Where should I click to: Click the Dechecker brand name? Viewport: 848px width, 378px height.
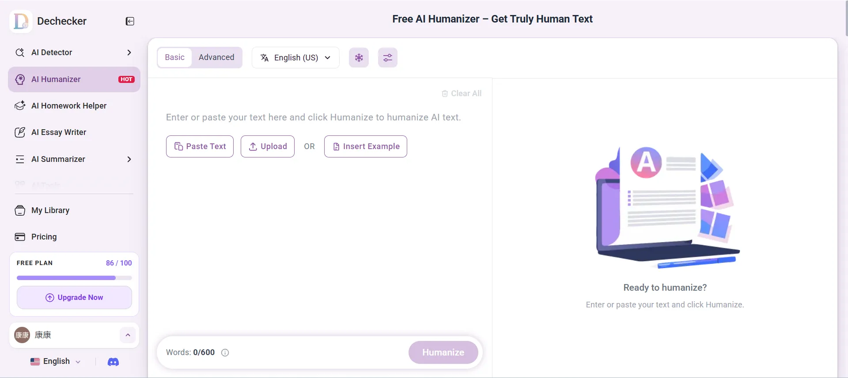point(62,21)
